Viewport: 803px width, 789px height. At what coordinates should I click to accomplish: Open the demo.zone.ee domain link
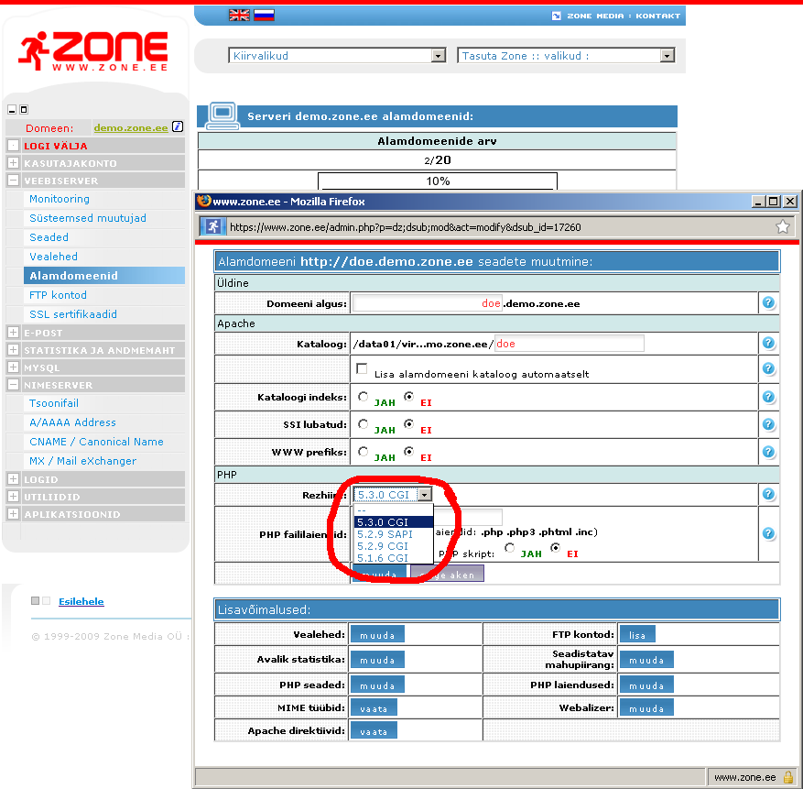tap(131, 127)
